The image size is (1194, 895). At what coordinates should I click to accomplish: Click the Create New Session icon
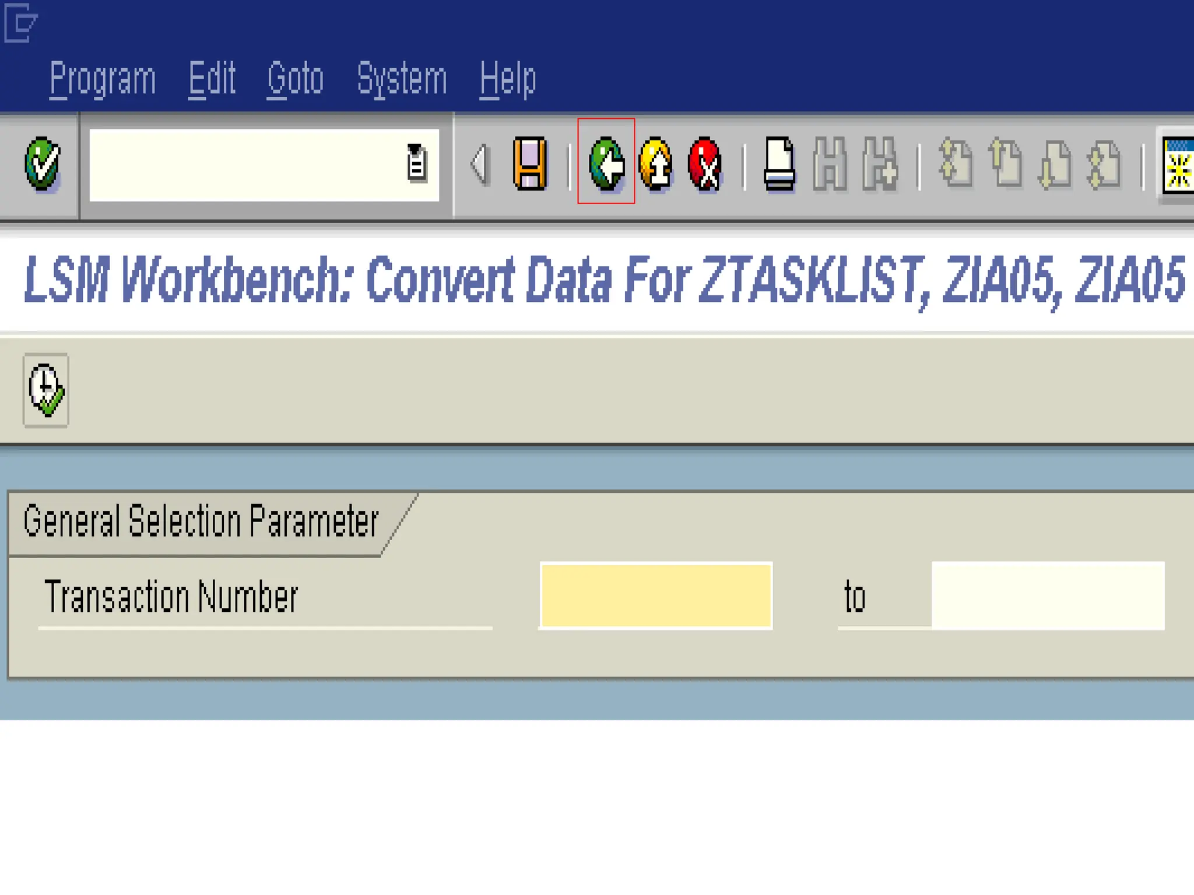coord(1178,164)
